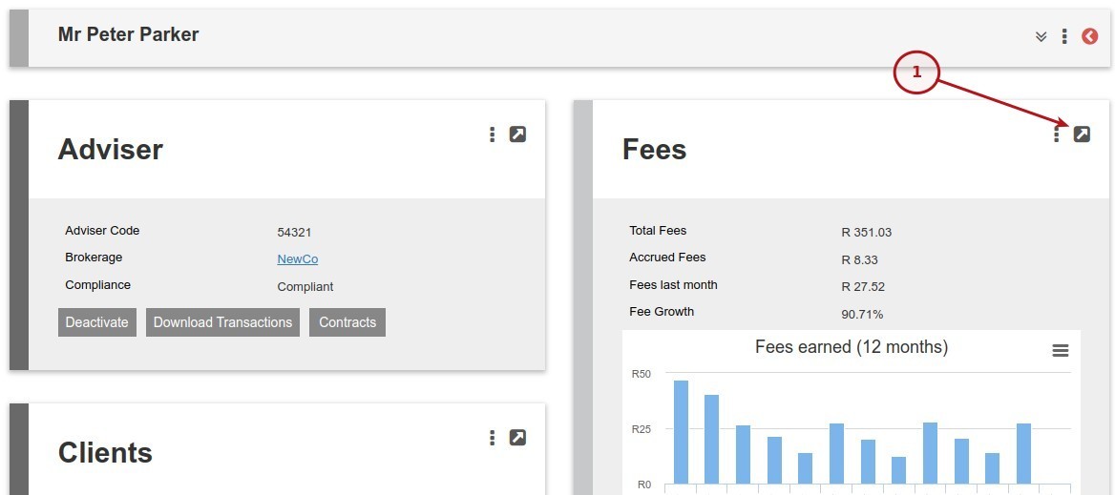Open the Contracts button

[x=347, y=322]
